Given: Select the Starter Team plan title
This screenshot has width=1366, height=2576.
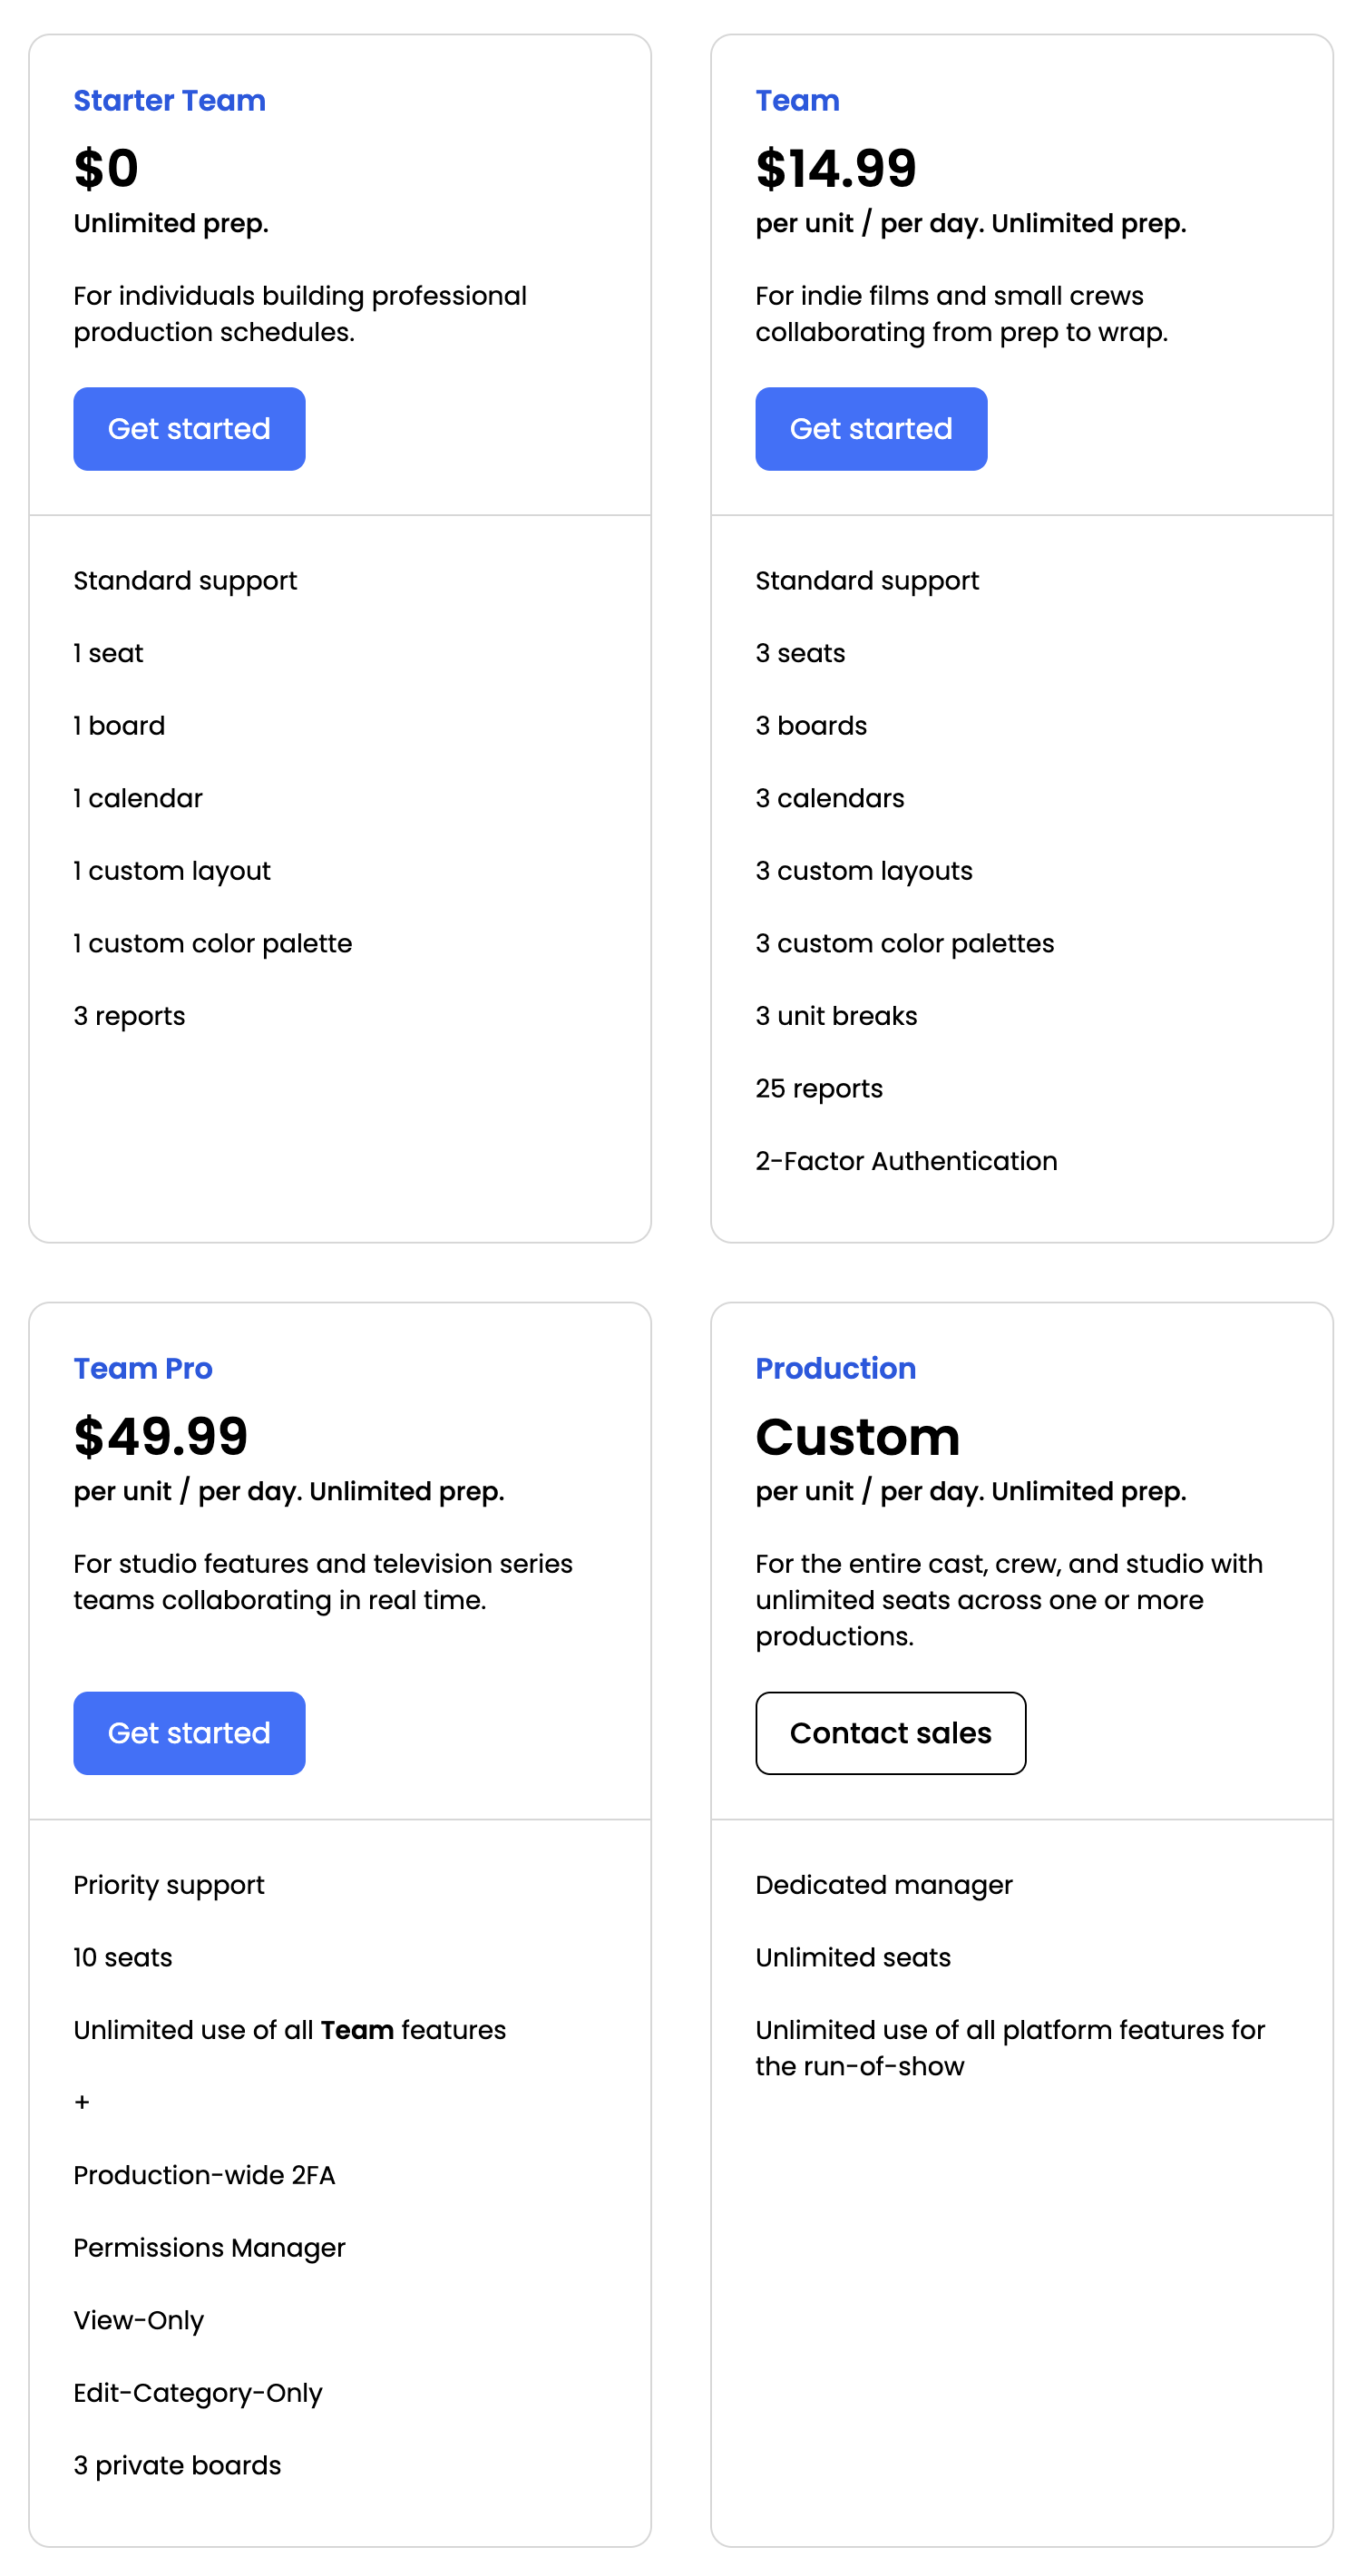Looking at the screenshot, I should tap(169, 101).
